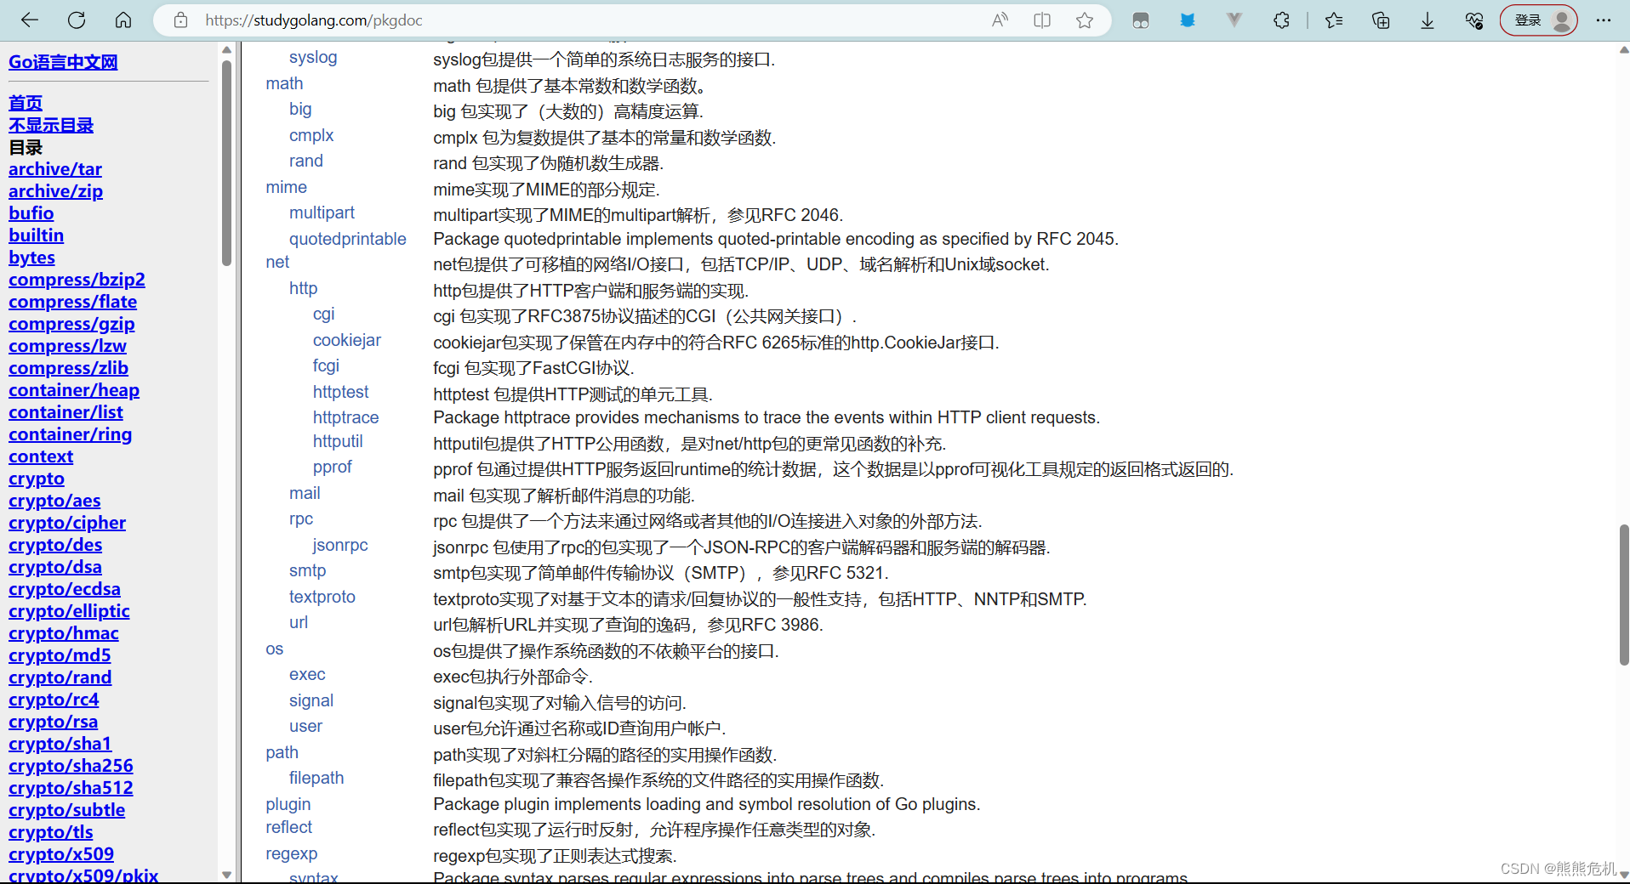
Task: Refresh the current page
Action: (x=76, y=20)
